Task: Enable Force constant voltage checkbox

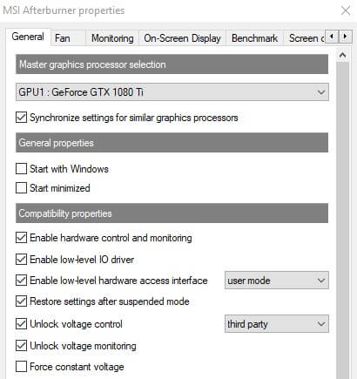Action: click(x=21, y=367)
